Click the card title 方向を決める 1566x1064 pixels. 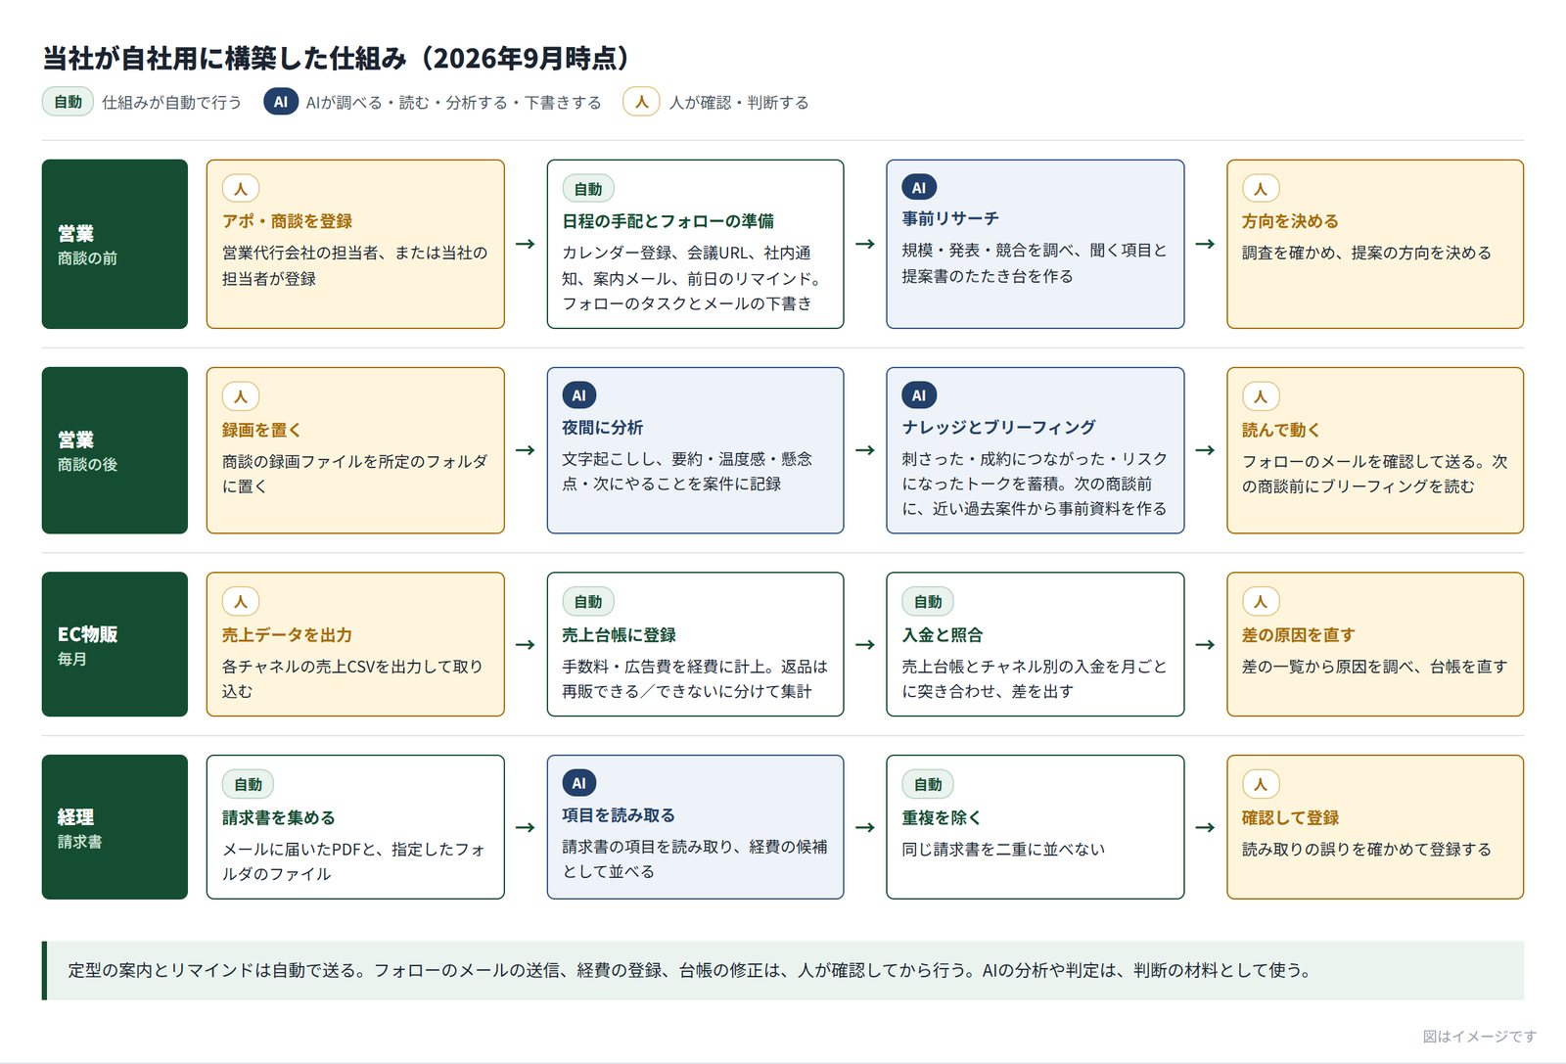pos(1290,221)
